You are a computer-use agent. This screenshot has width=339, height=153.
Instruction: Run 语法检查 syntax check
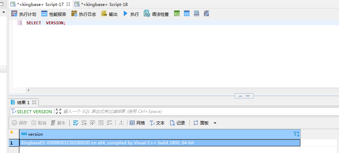tap(156, 14)
